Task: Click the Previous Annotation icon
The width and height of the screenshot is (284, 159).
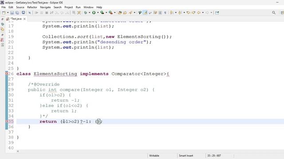Action: tap(180, 13)
